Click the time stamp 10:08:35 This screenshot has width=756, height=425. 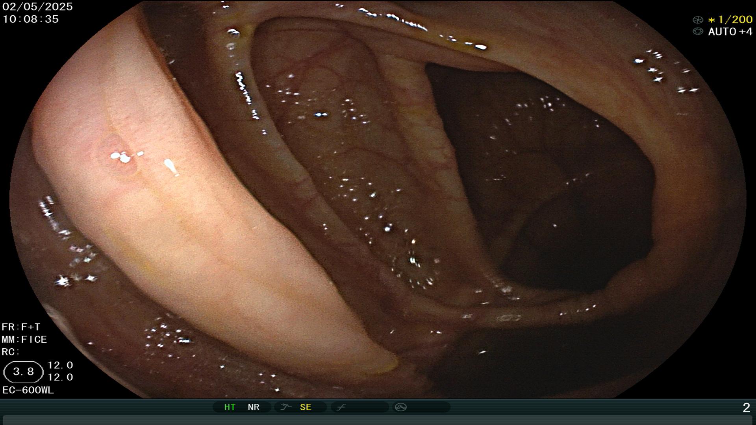pos(31,19)
